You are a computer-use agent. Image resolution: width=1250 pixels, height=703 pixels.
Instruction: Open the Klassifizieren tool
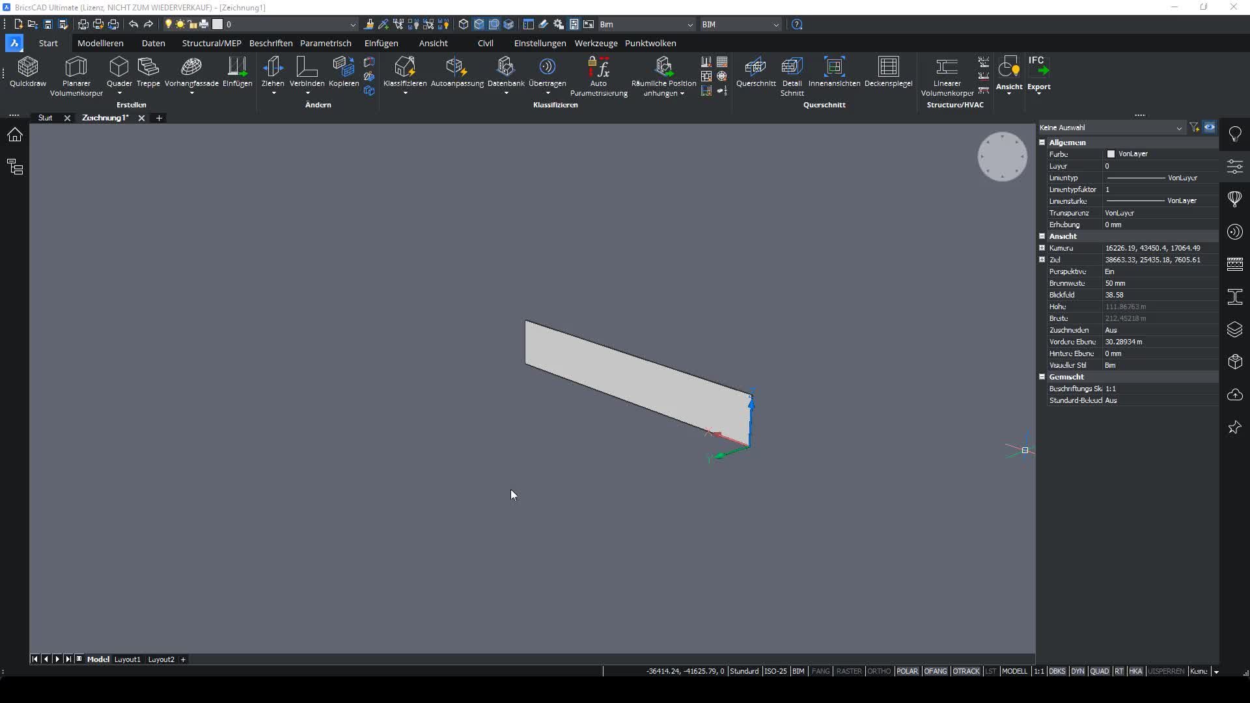pos(405,72)
